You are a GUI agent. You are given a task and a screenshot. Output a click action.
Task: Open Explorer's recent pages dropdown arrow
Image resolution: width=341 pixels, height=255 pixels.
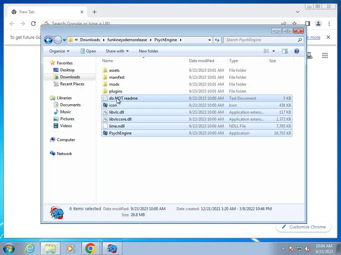[x=64, y=40]
